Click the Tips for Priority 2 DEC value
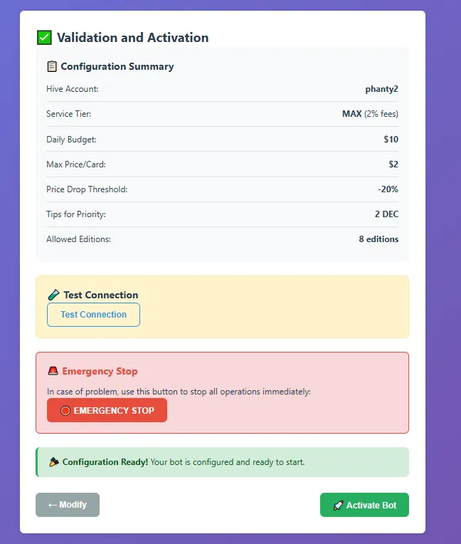The height and width of the screenshot is (544, 461). tap(386, 214)
